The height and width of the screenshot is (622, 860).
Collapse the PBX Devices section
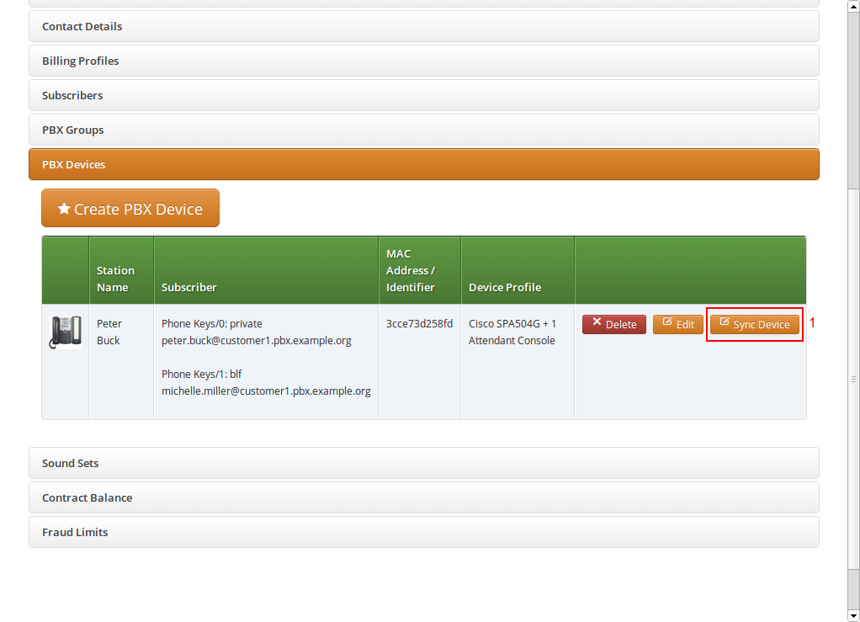(424, 165)
